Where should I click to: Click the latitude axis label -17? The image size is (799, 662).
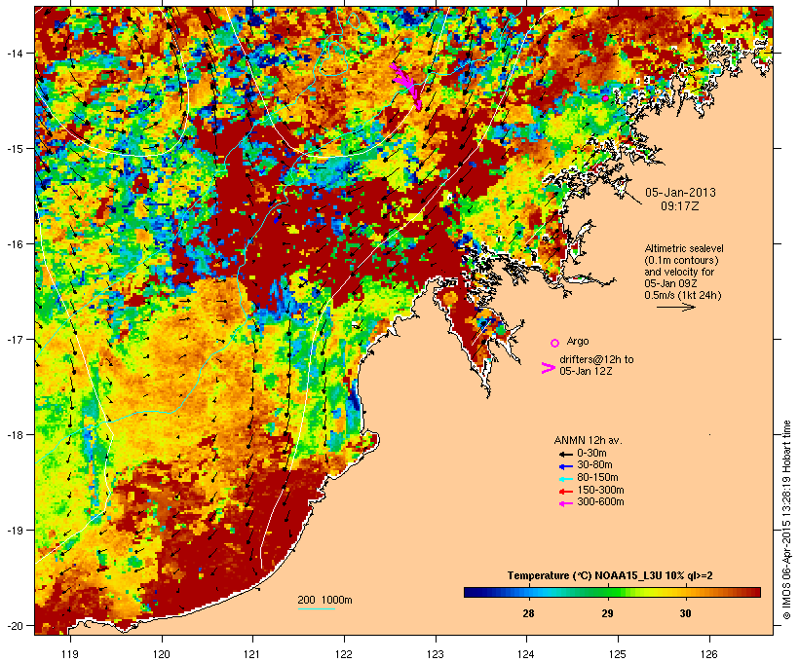(14, 339)
